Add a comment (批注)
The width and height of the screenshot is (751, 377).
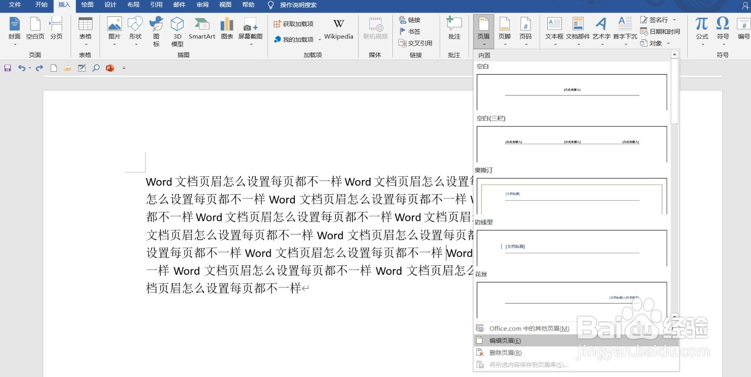454,29
